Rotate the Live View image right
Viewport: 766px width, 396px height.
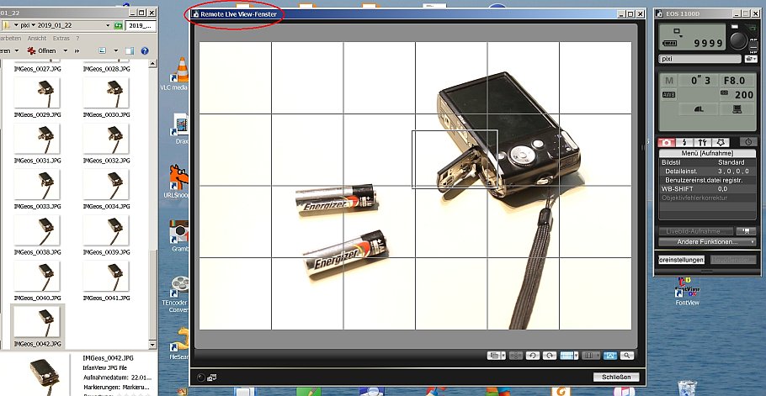[x=550, y=356]
